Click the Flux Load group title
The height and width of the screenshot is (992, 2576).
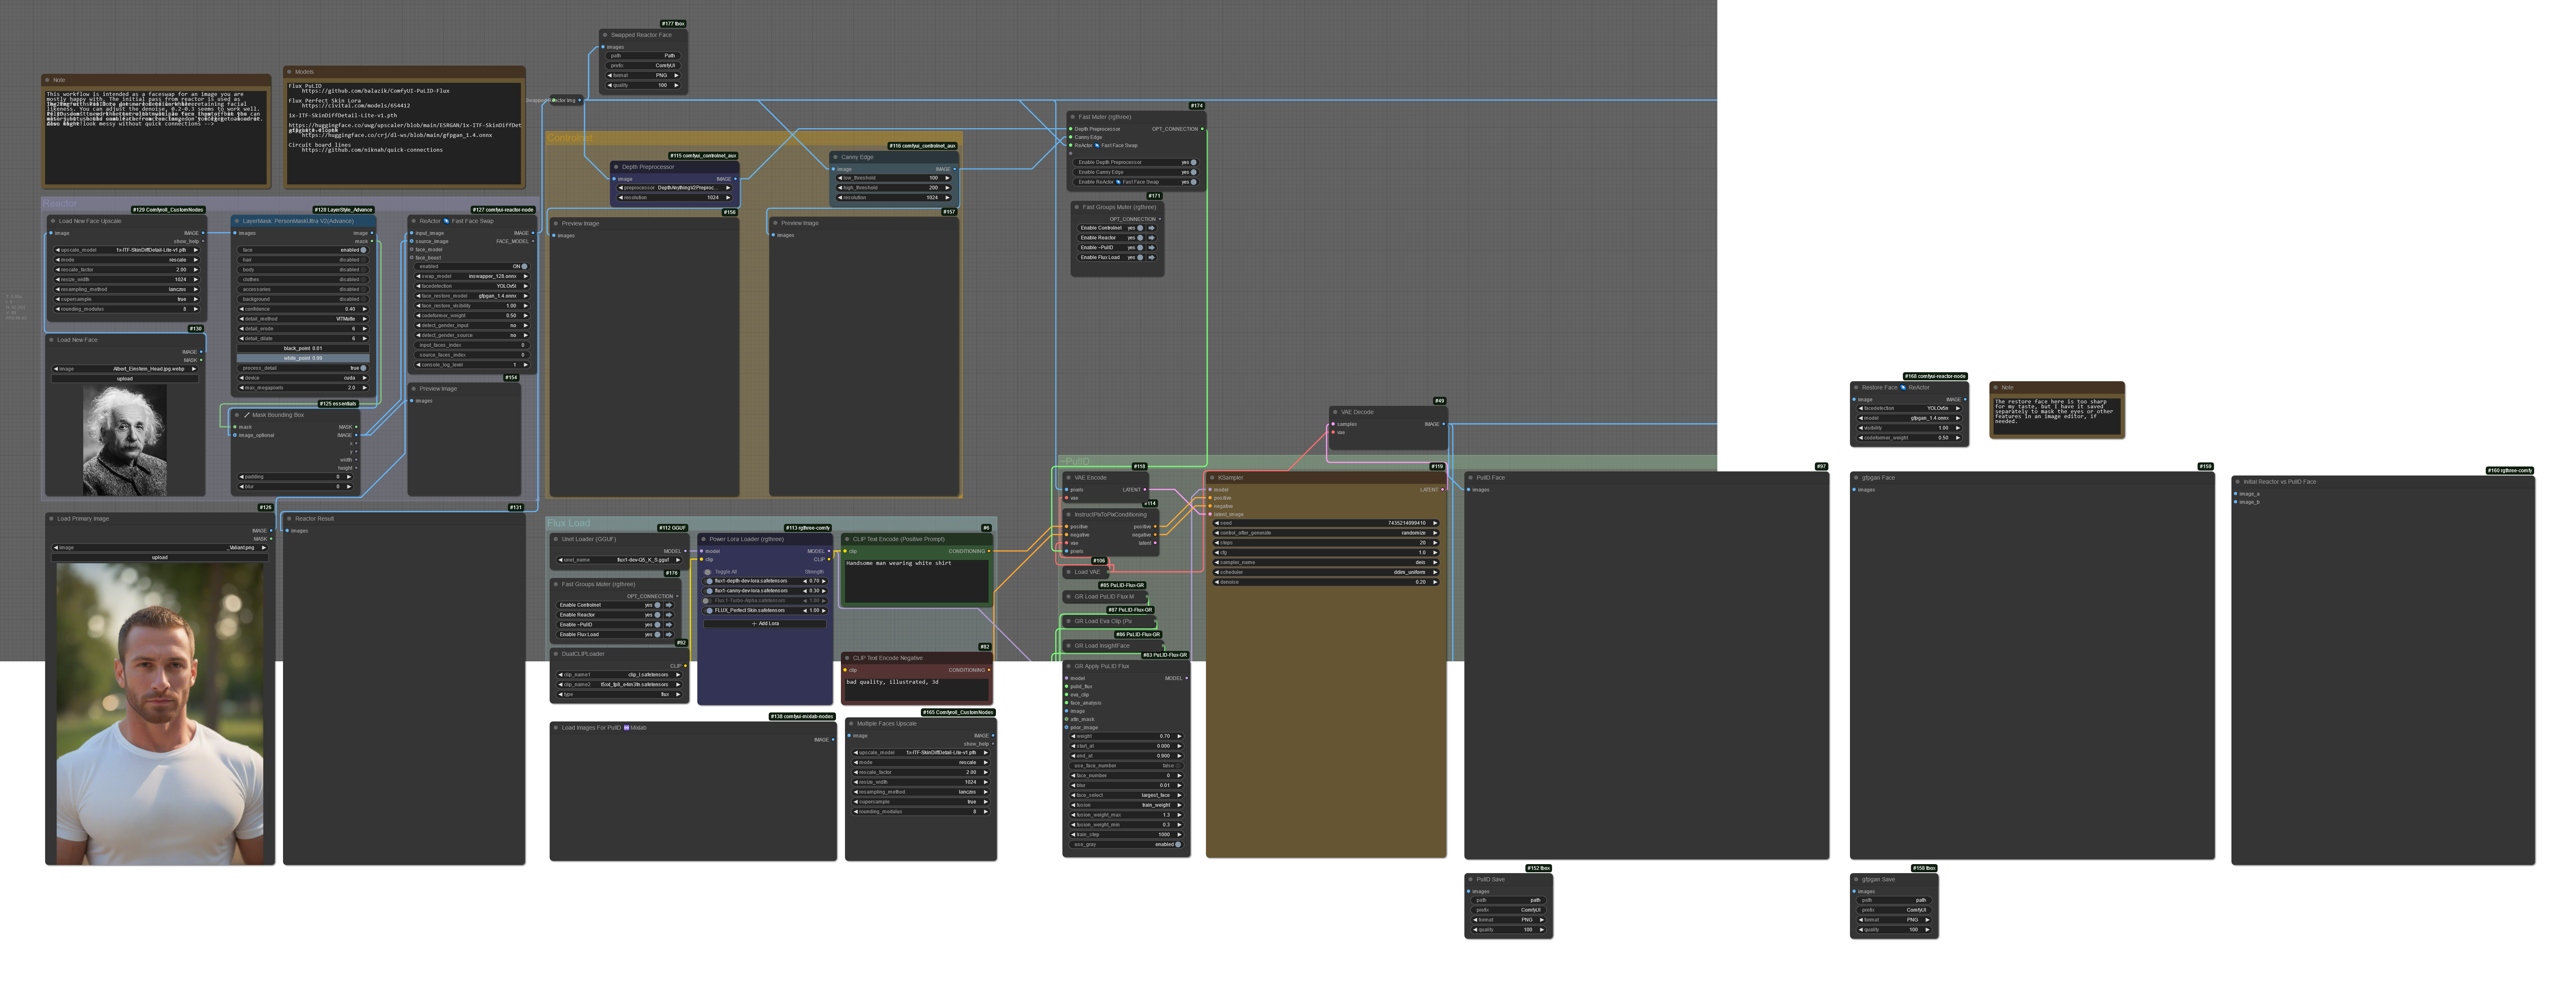click(x=568, y=523)
